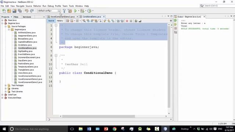Select TriangleDemo.java in the tree

tap(26, 70)
